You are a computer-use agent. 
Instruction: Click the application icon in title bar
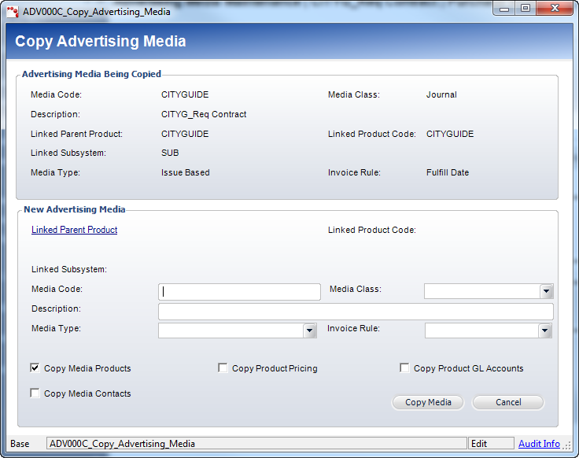coord(13,12)
